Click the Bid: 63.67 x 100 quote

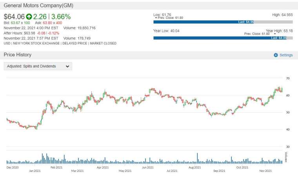tap(17, 23)
